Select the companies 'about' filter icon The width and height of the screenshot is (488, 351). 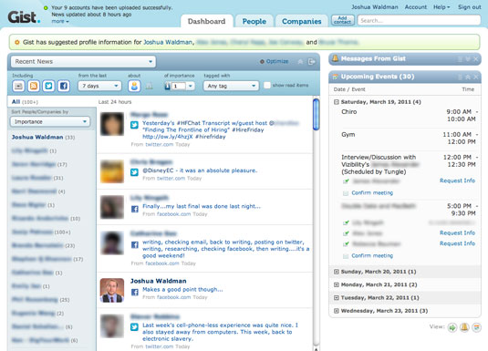[150, 87]
